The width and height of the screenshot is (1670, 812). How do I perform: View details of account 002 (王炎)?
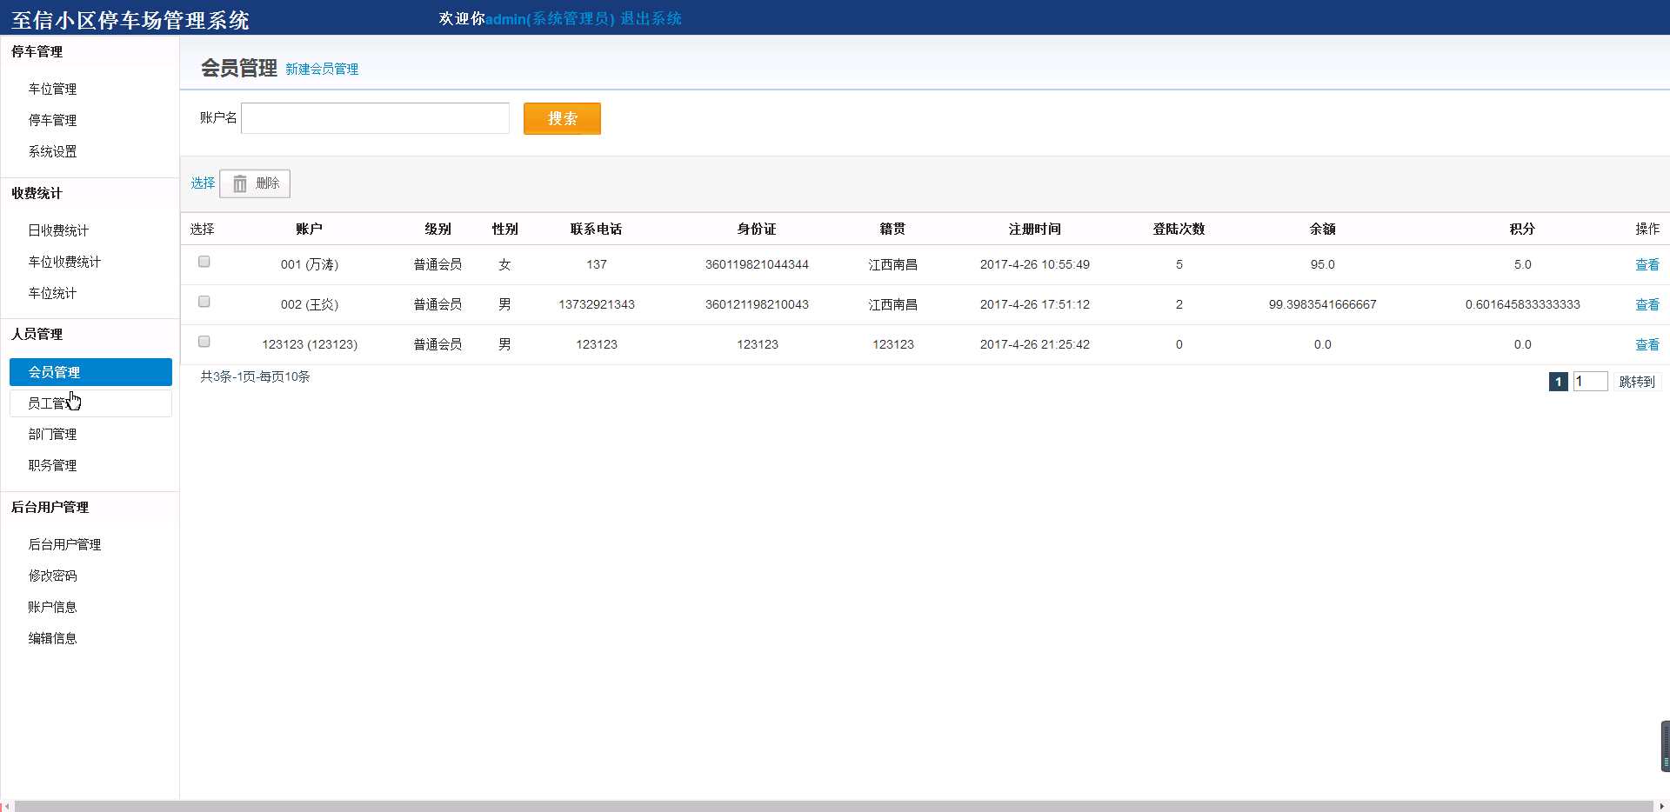pyautogui.click(x=1647, y=304)
